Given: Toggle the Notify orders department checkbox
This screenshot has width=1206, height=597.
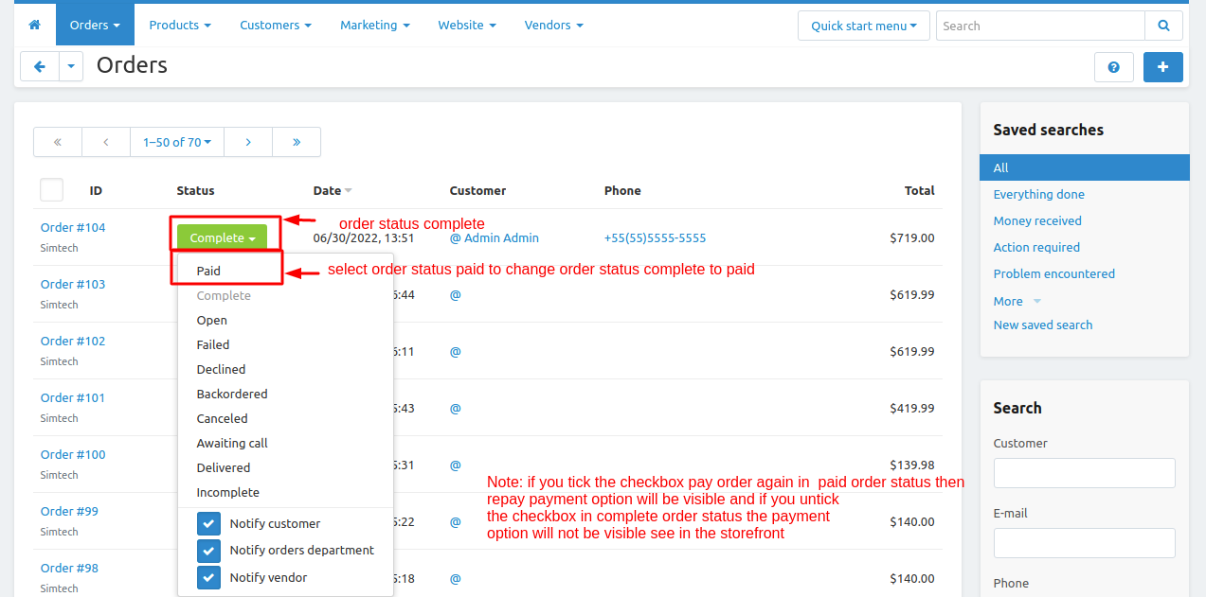Looking at the screenshot, I should tap(208, 551).
